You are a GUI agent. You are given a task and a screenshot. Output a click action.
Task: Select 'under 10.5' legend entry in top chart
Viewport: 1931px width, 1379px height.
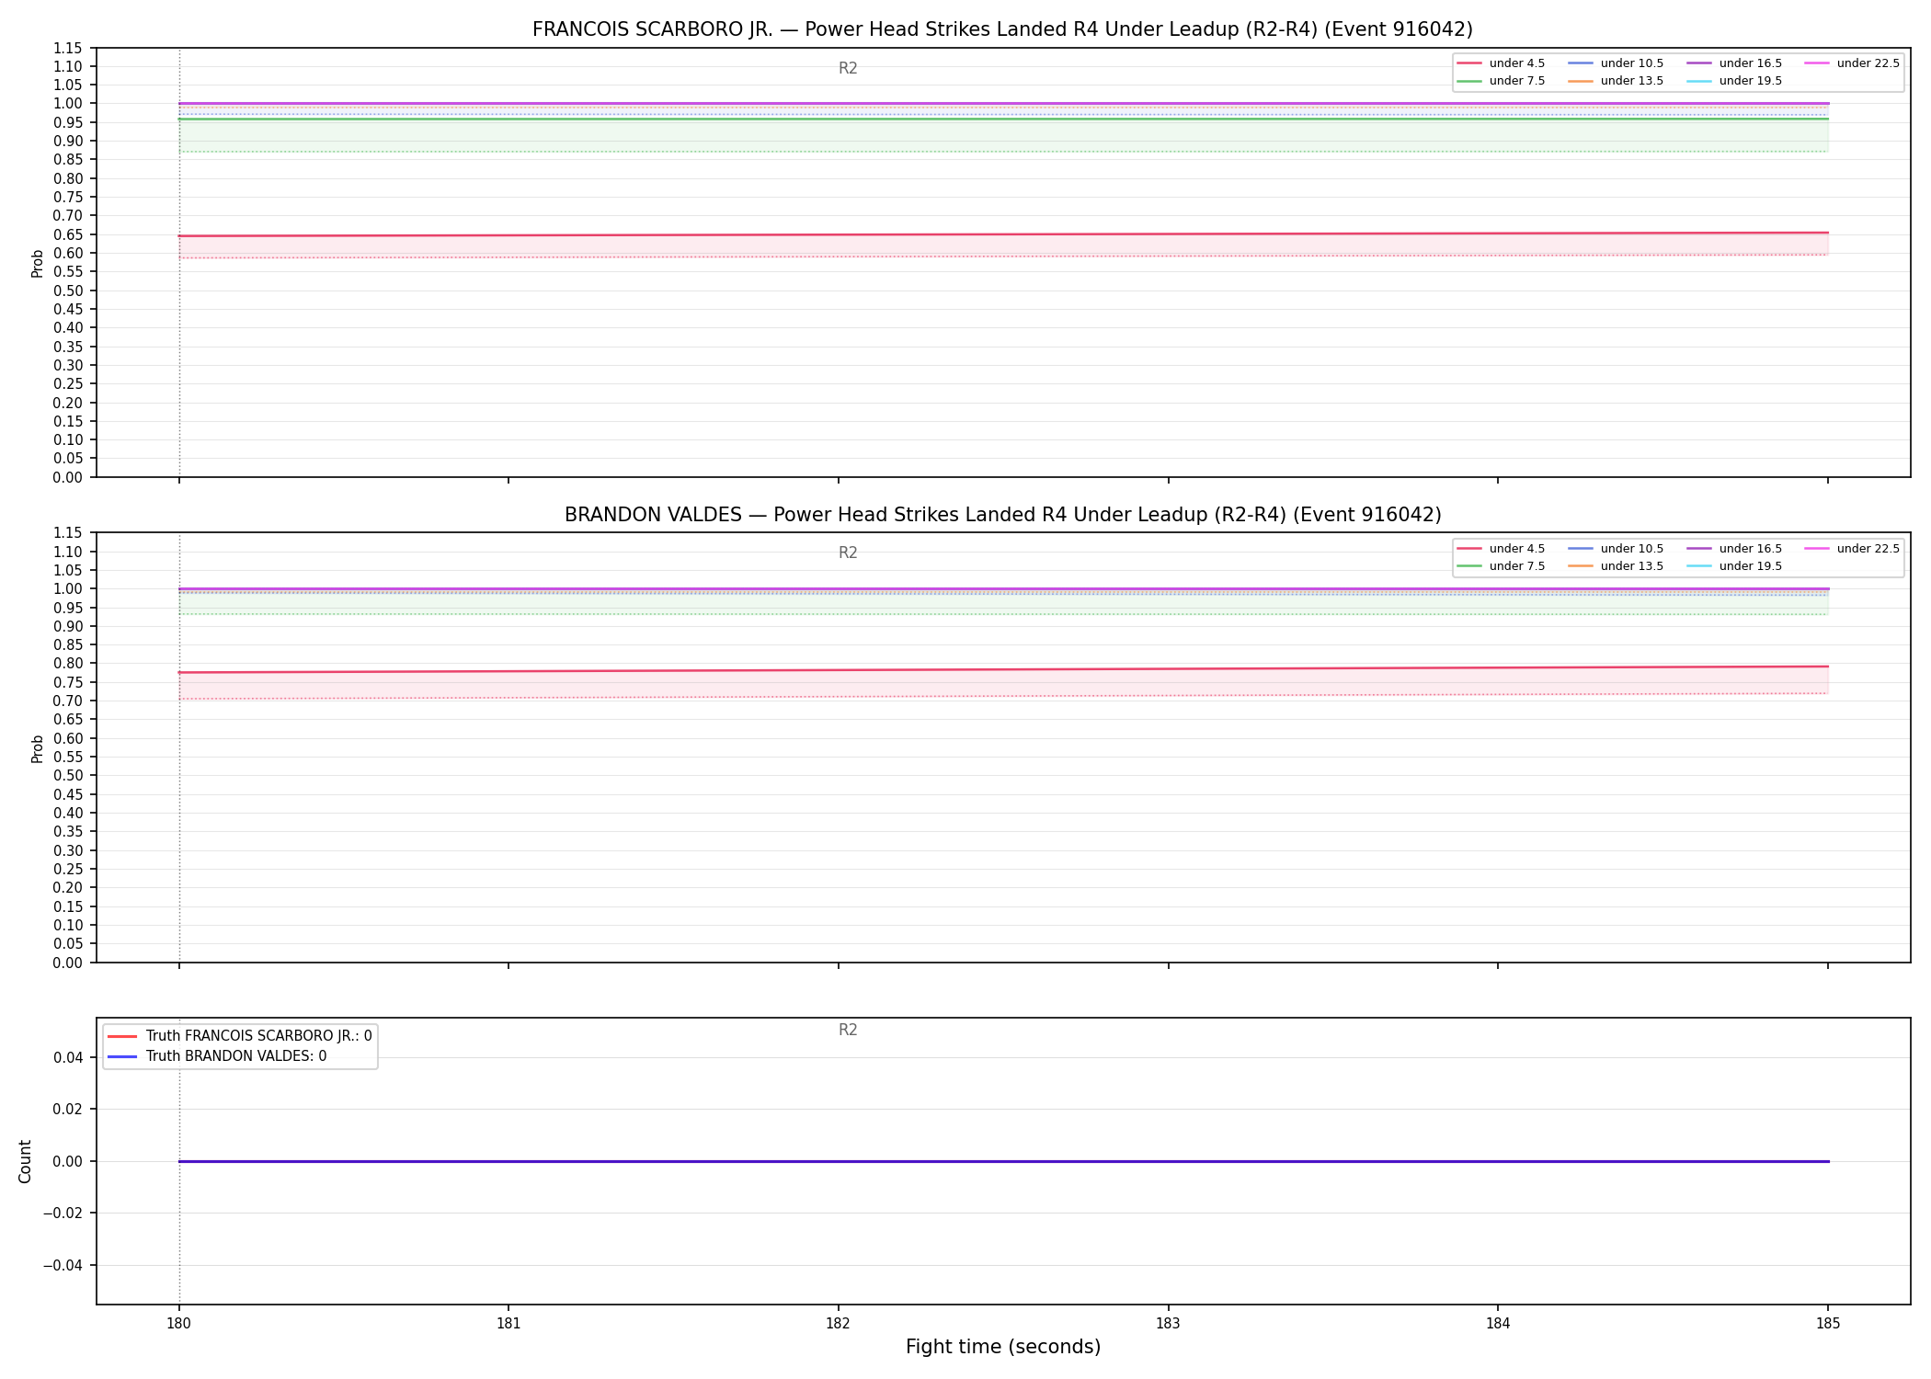pos(1616,63)
